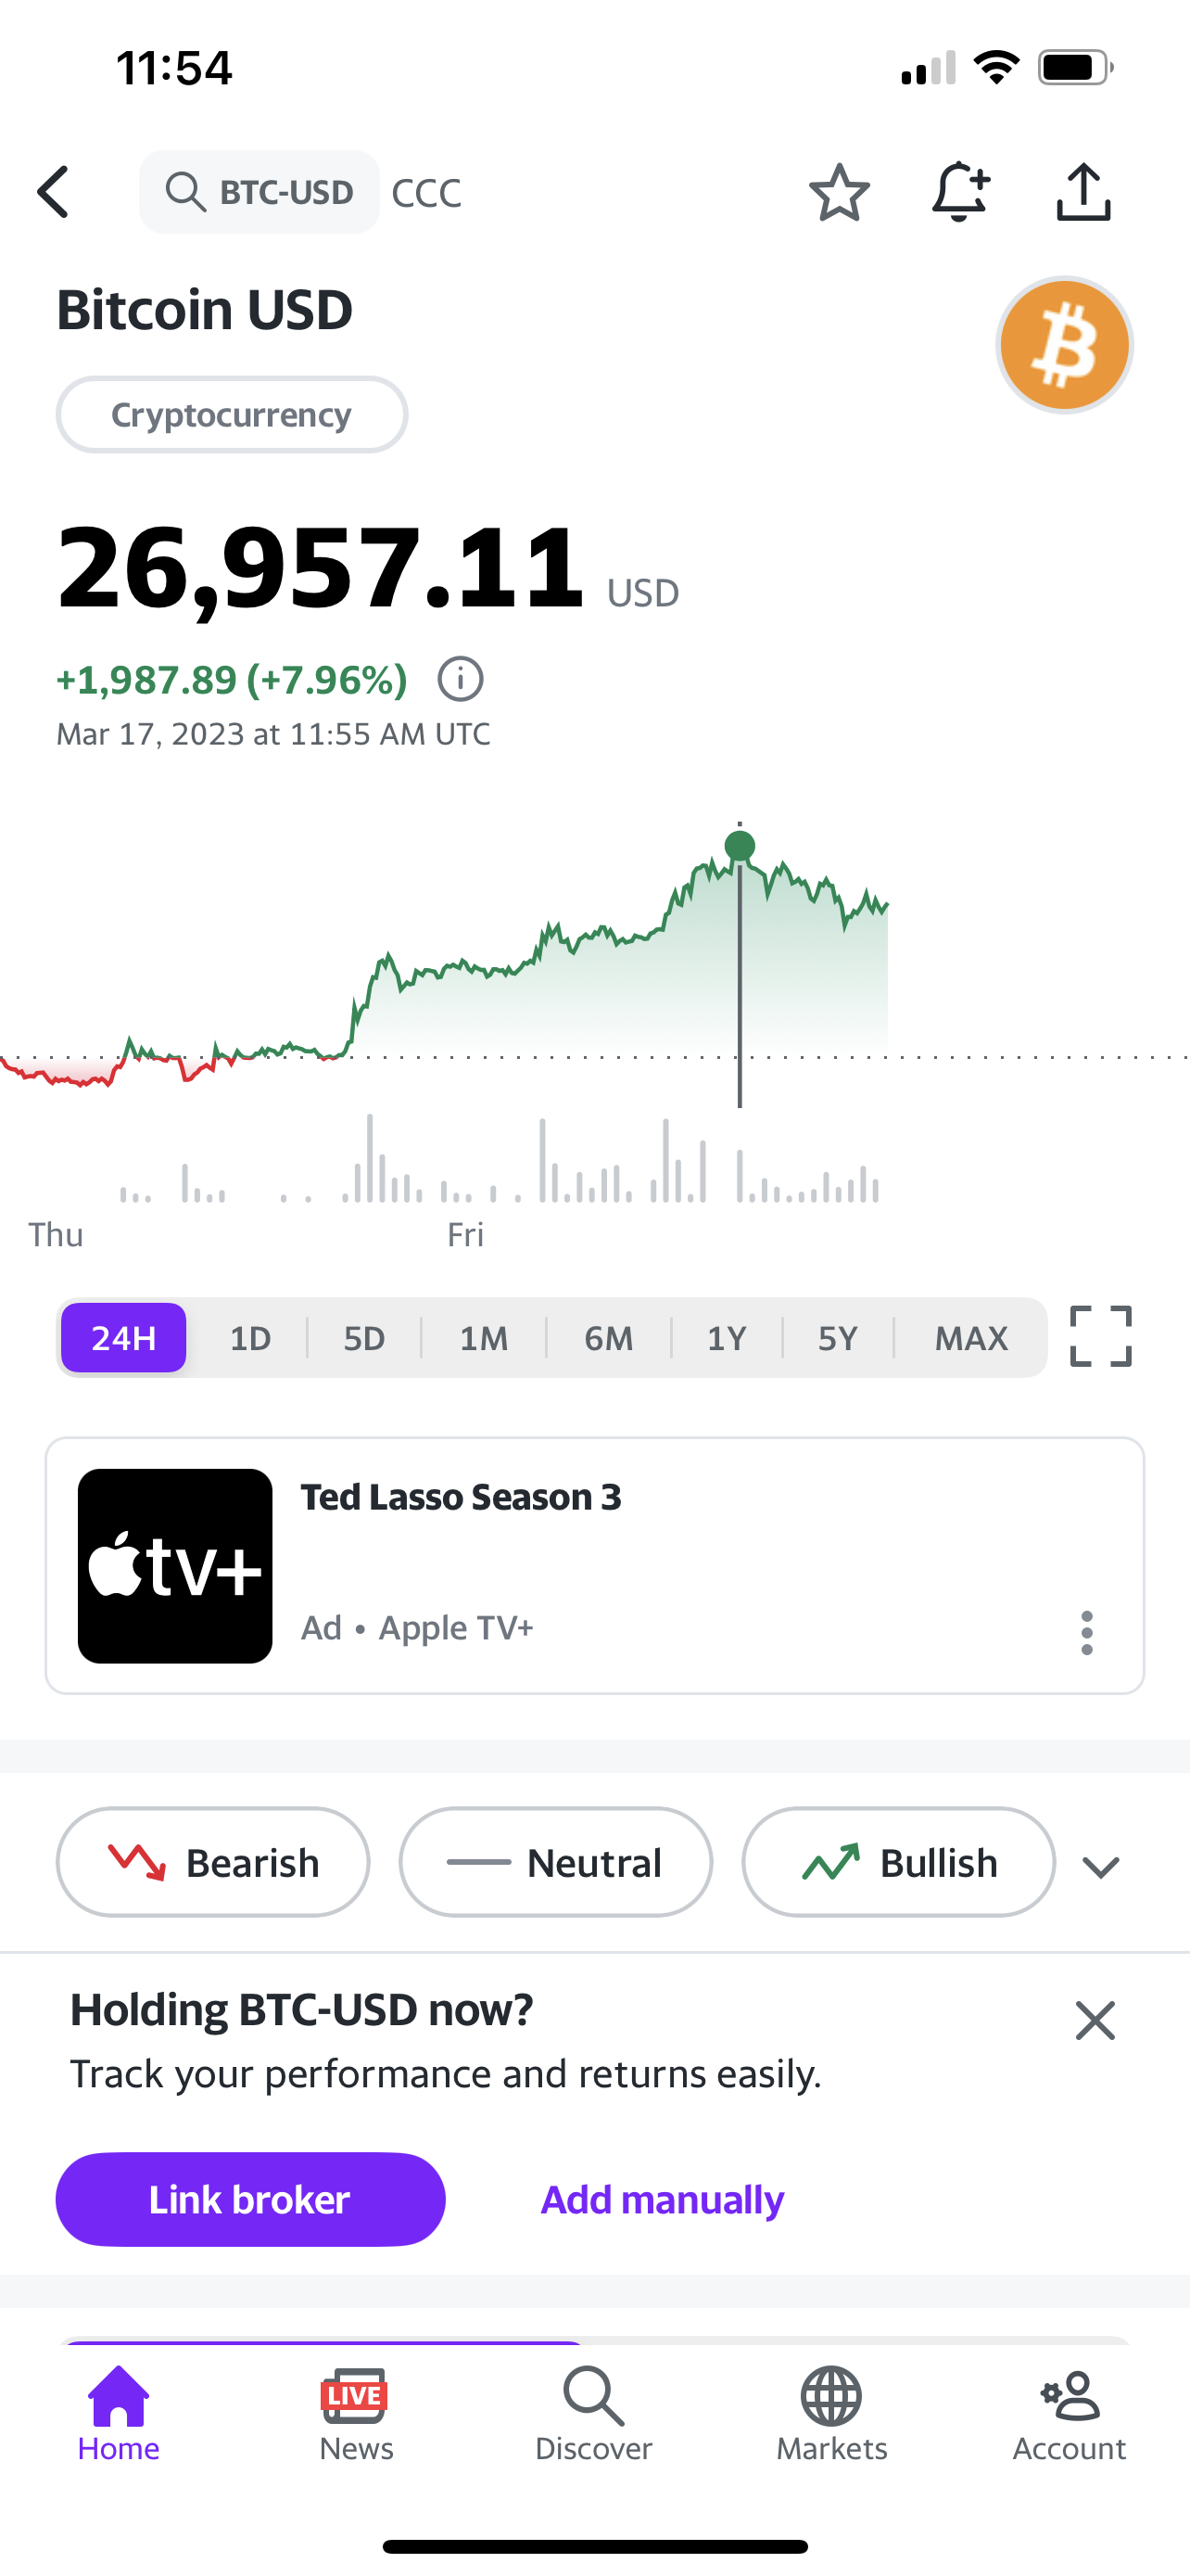Expand the sentiment section chevron
Viewport: 1190px width, 2576px height.
1101,1866
